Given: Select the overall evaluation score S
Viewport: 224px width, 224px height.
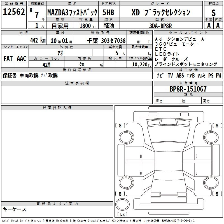Looking at the screenshot, I should pos(213,12).
